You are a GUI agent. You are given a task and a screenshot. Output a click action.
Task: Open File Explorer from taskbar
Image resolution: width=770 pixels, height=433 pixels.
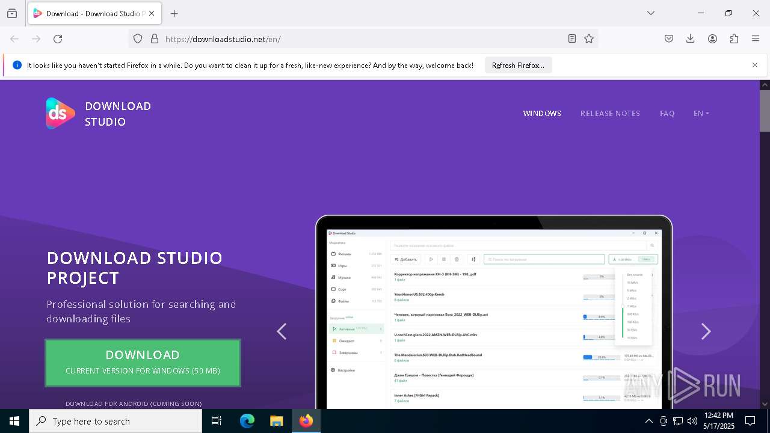click(276, 421)
